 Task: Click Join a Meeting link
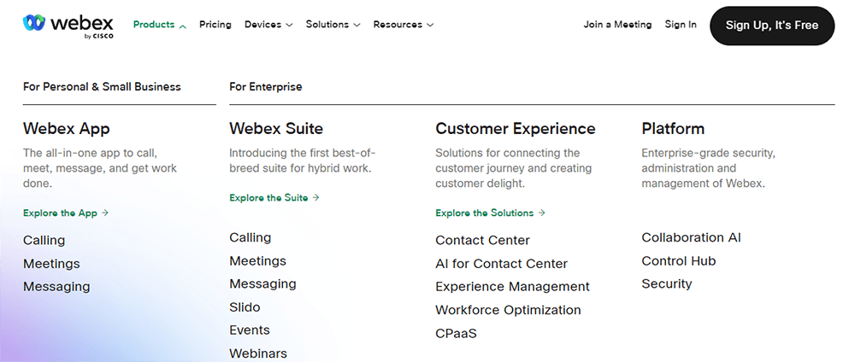(617, 25)
